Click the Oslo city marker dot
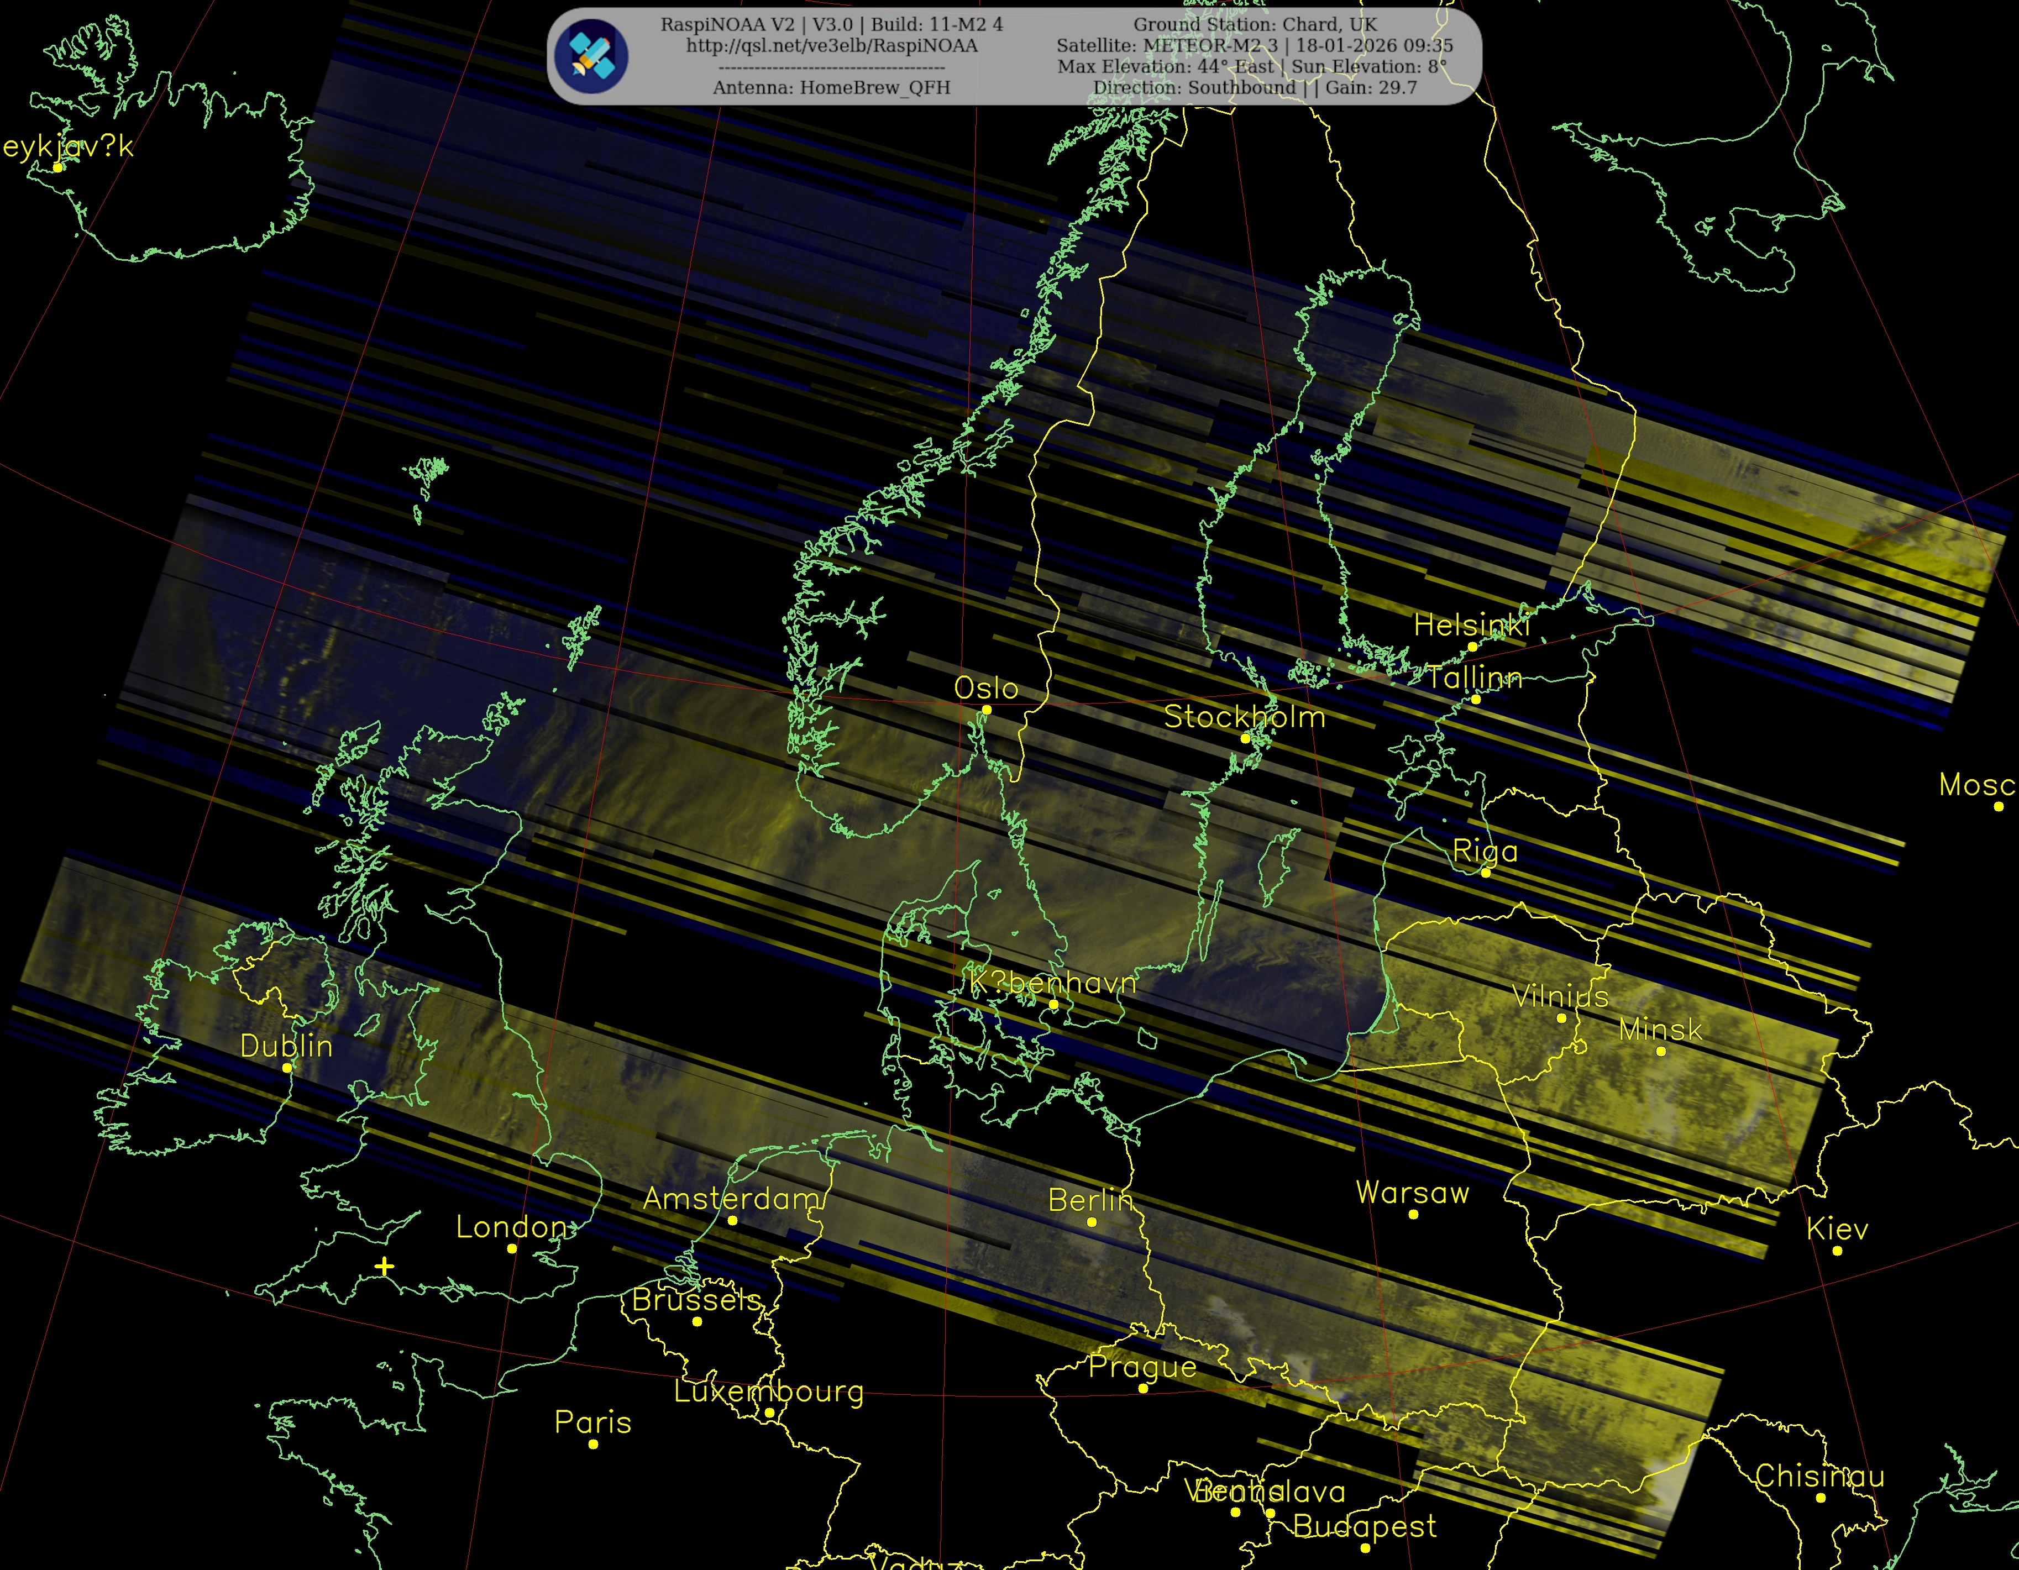2019x1570 pixels. click(987, 710)
